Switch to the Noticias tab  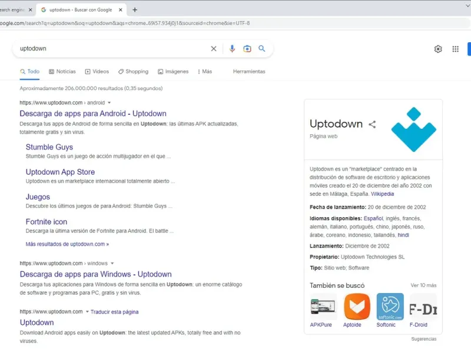tap(62, 71)
